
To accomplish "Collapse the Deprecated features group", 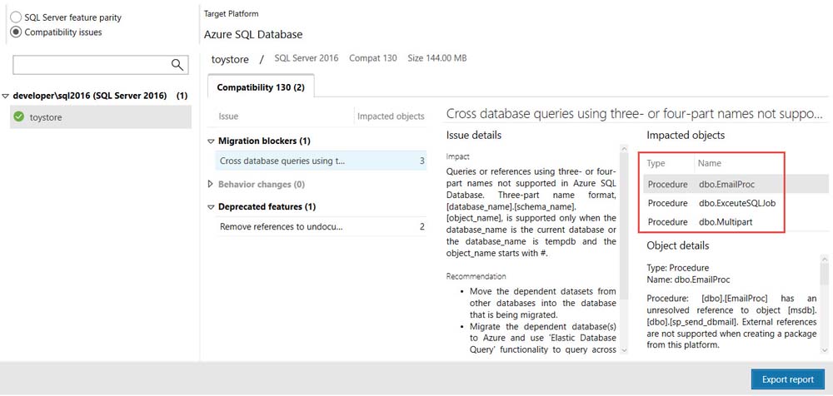I will tap(211, 207).
